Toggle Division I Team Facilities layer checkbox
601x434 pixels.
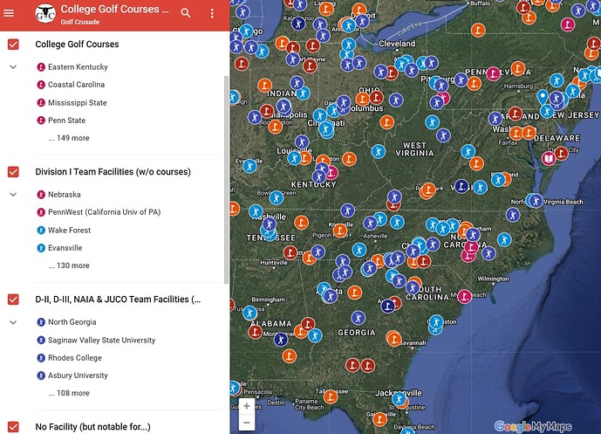(13, 171)
